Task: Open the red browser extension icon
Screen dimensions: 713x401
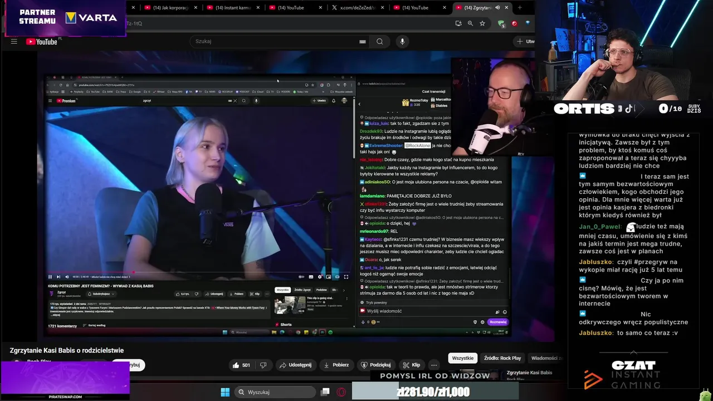Action: (x=514, y=23)
